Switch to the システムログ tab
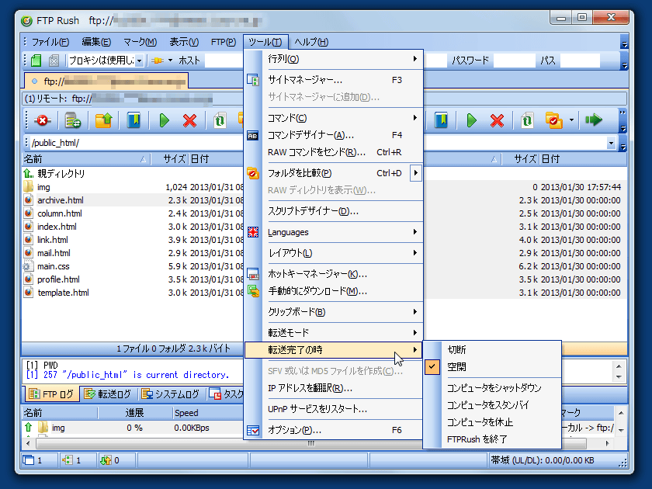Viewport: 652px width, 489px height. [x=171, y=394]
